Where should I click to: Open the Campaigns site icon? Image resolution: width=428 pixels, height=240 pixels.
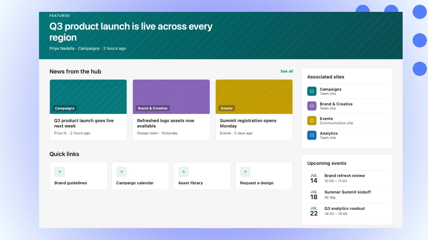pos(312,91)
